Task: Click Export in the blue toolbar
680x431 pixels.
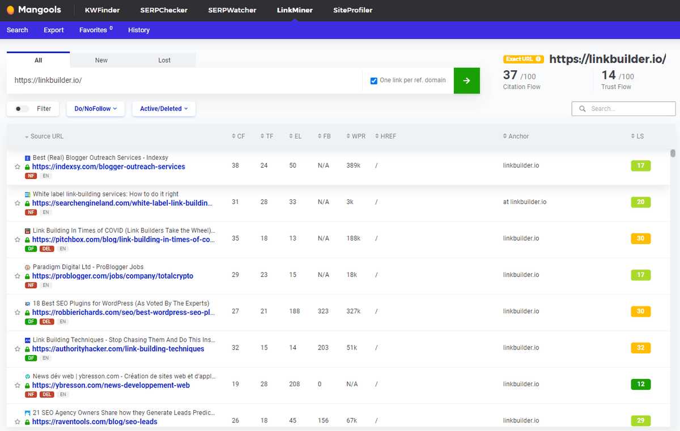Action: point(54,30)
